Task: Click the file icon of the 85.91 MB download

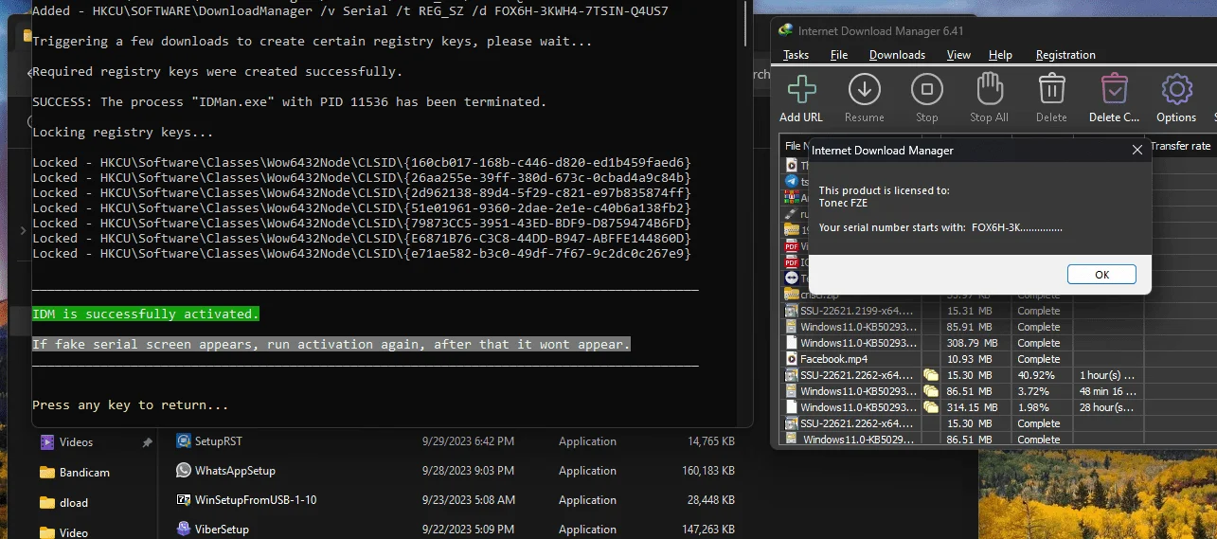Action: point(792,327)
